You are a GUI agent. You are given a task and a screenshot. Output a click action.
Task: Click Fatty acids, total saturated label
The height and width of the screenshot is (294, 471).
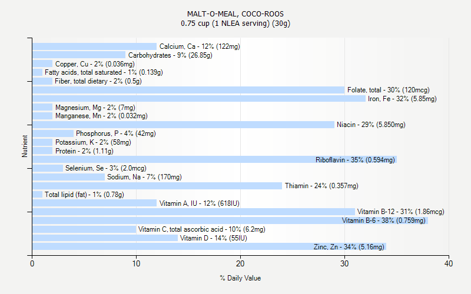point(104,72)
